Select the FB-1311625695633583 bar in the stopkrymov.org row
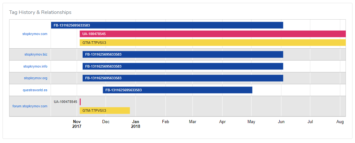 pos(183,78)
